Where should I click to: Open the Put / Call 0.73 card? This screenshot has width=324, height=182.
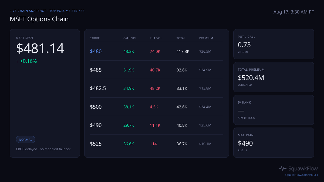274,44
